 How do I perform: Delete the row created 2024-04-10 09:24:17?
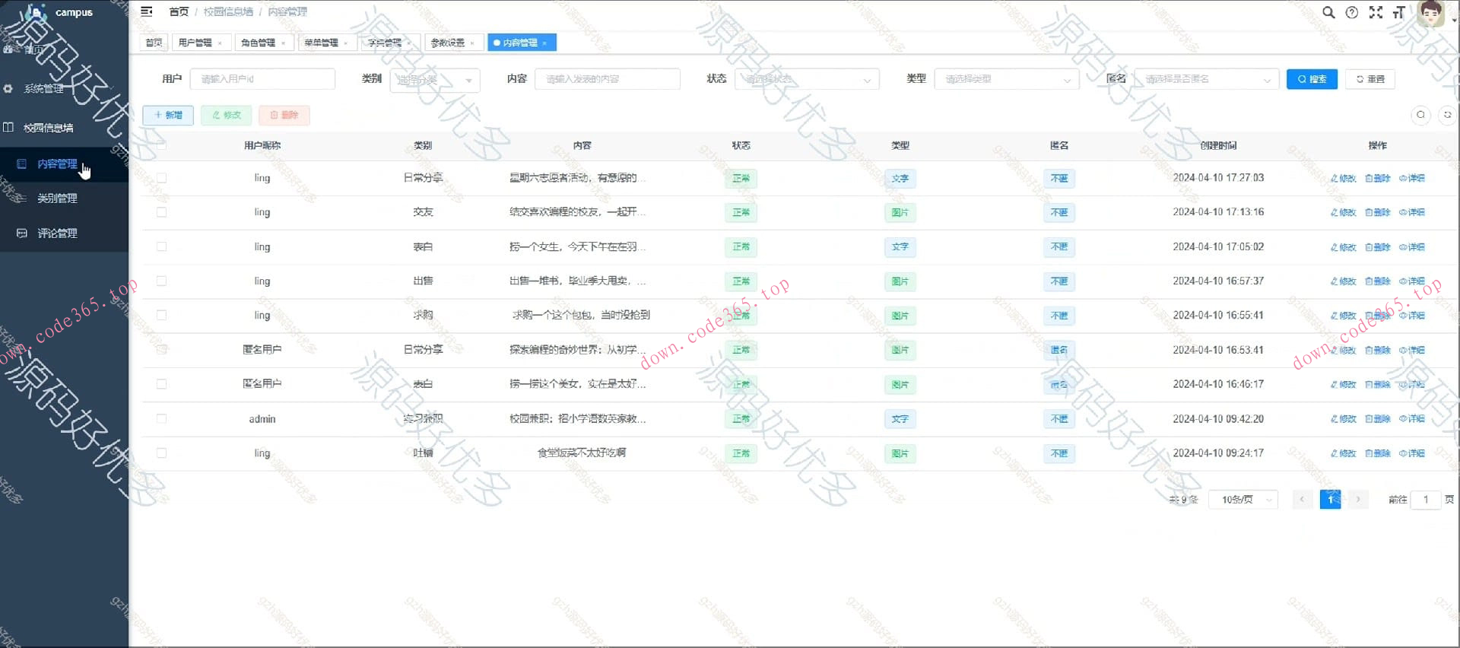[1378, 453]
